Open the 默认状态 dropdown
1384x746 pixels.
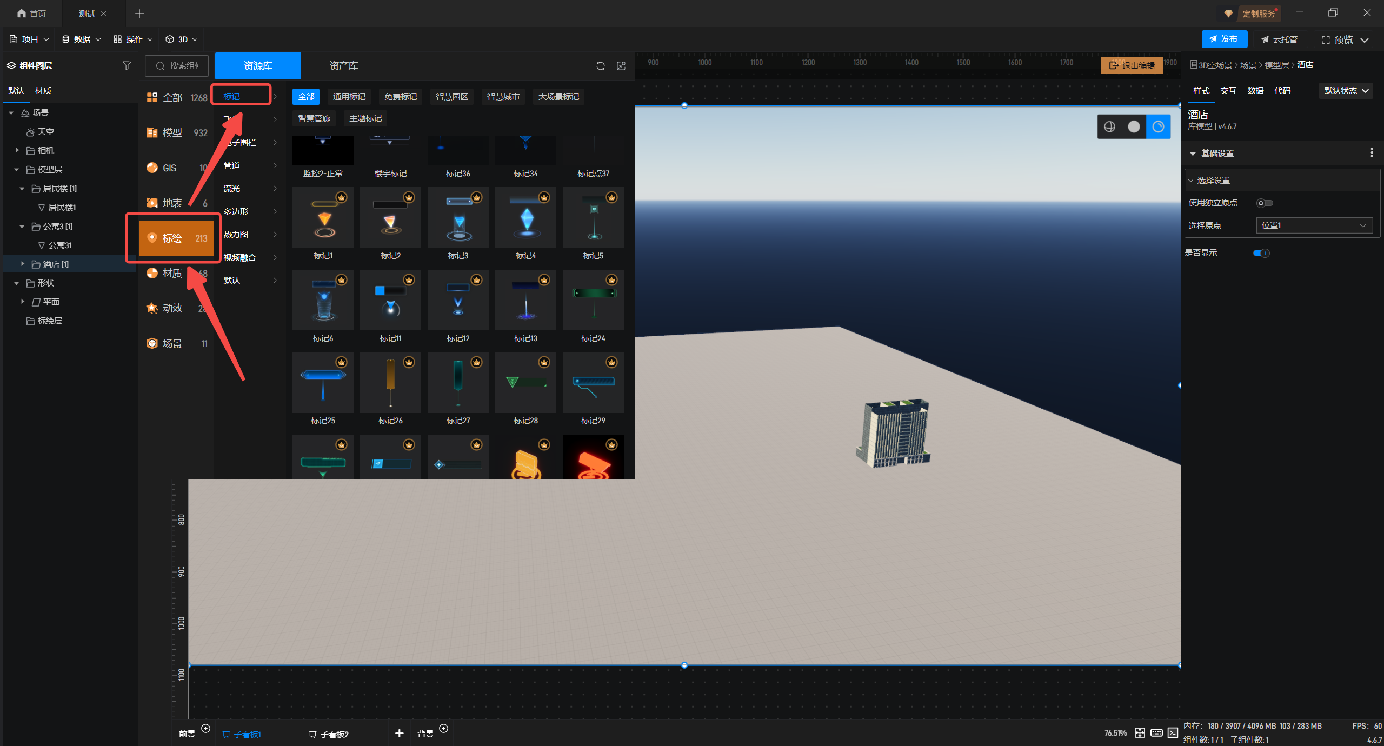click(x=1346, y=91)
